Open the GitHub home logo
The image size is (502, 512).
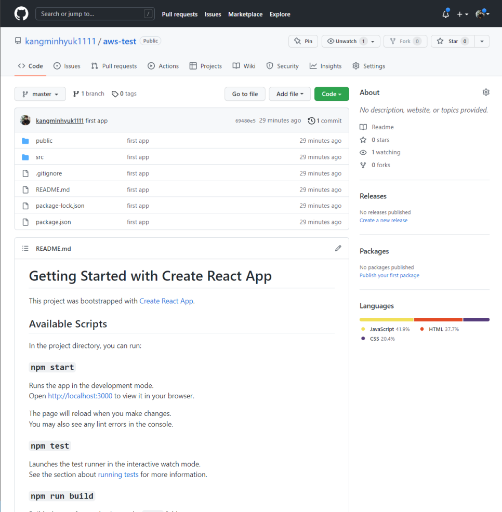tap(21, 14)
